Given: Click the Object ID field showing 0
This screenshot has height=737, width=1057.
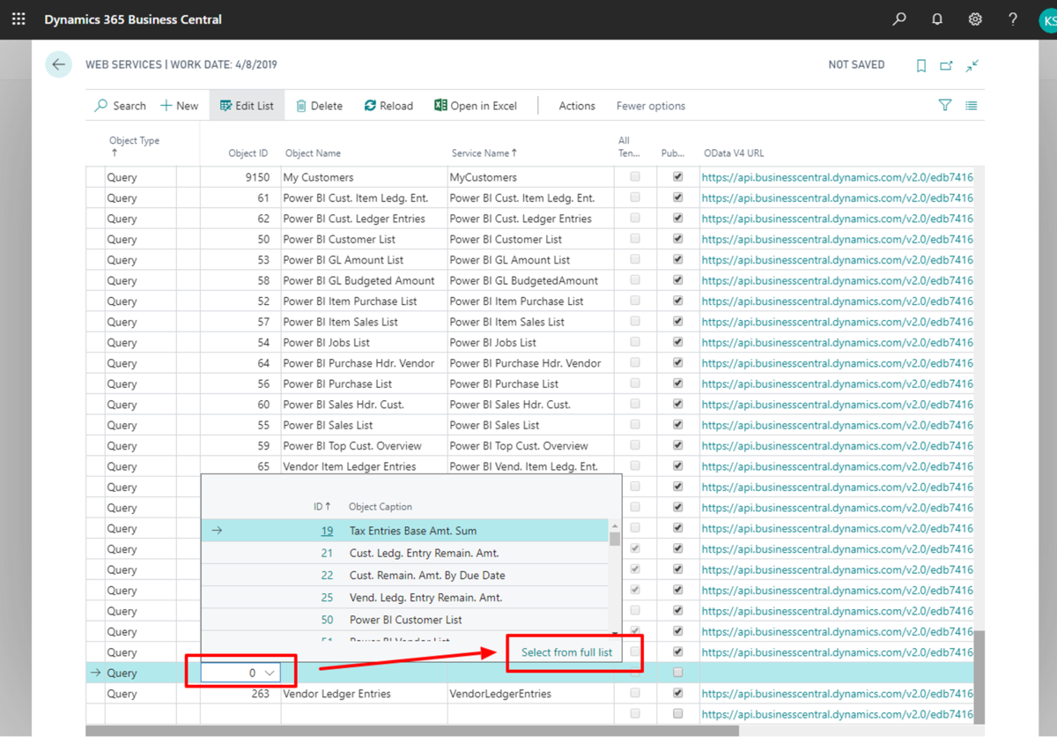Looking at the screenshot, I should click(240, 673).
